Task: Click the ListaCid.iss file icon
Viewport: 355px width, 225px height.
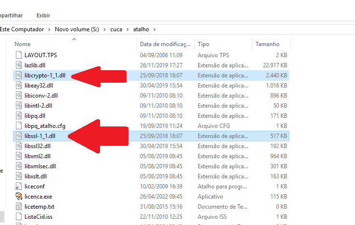Action: [19, 217]
